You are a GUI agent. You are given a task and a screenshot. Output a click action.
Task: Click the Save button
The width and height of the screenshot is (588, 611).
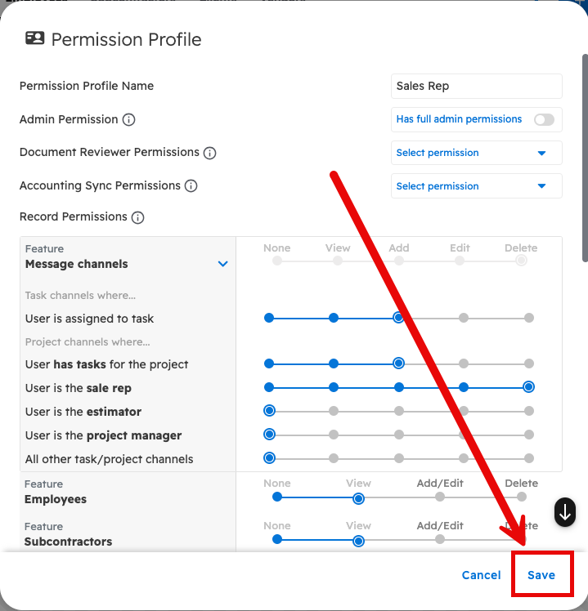click(x=541, y=575)
